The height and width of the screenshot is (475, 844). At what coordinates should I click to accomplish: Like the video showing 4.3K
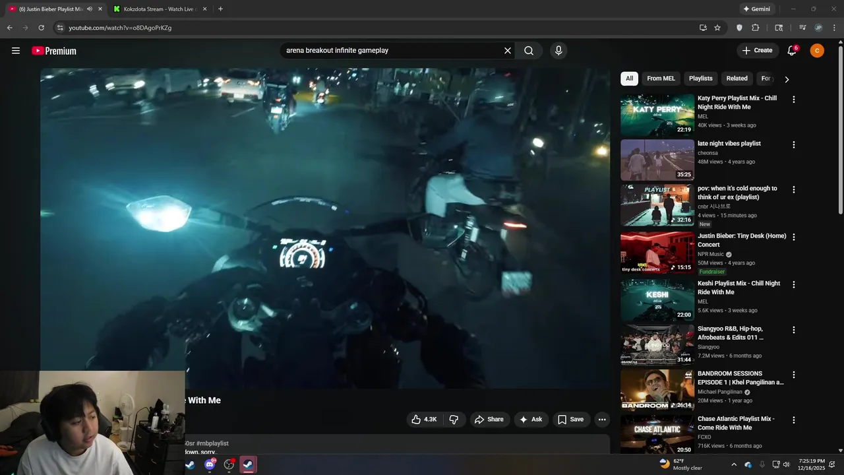click(x=424, y=420)
